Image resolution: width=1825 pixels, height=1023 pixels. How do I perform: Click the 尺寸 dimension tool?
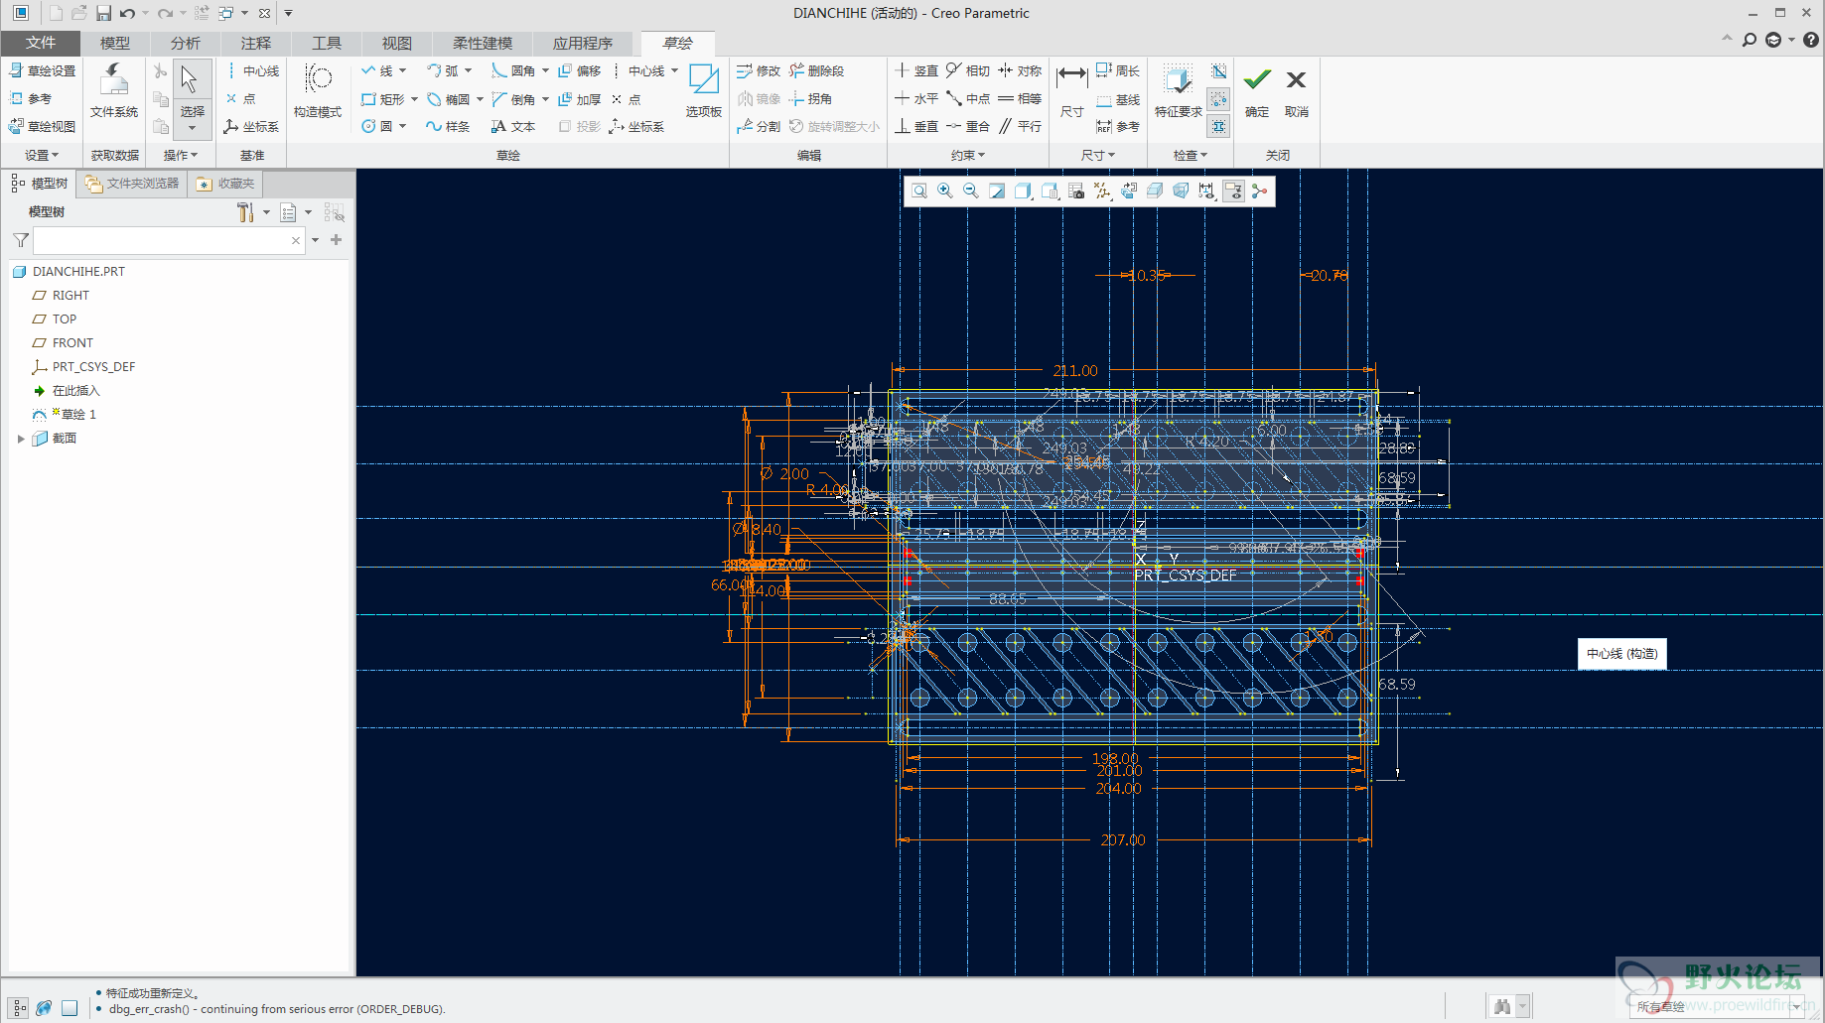pyautogui.click(x=1072, y=92)
